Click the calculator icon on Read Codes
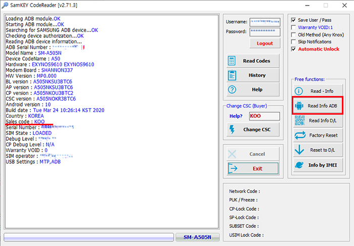The height and width of the screenshot is (246, 354). coord(232,61)
